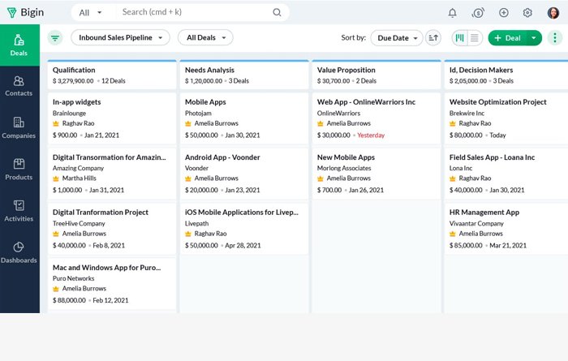The width and height of the screenshot is (568, 361).
Task: Switch to kanban board view
Action: [460, 37]
